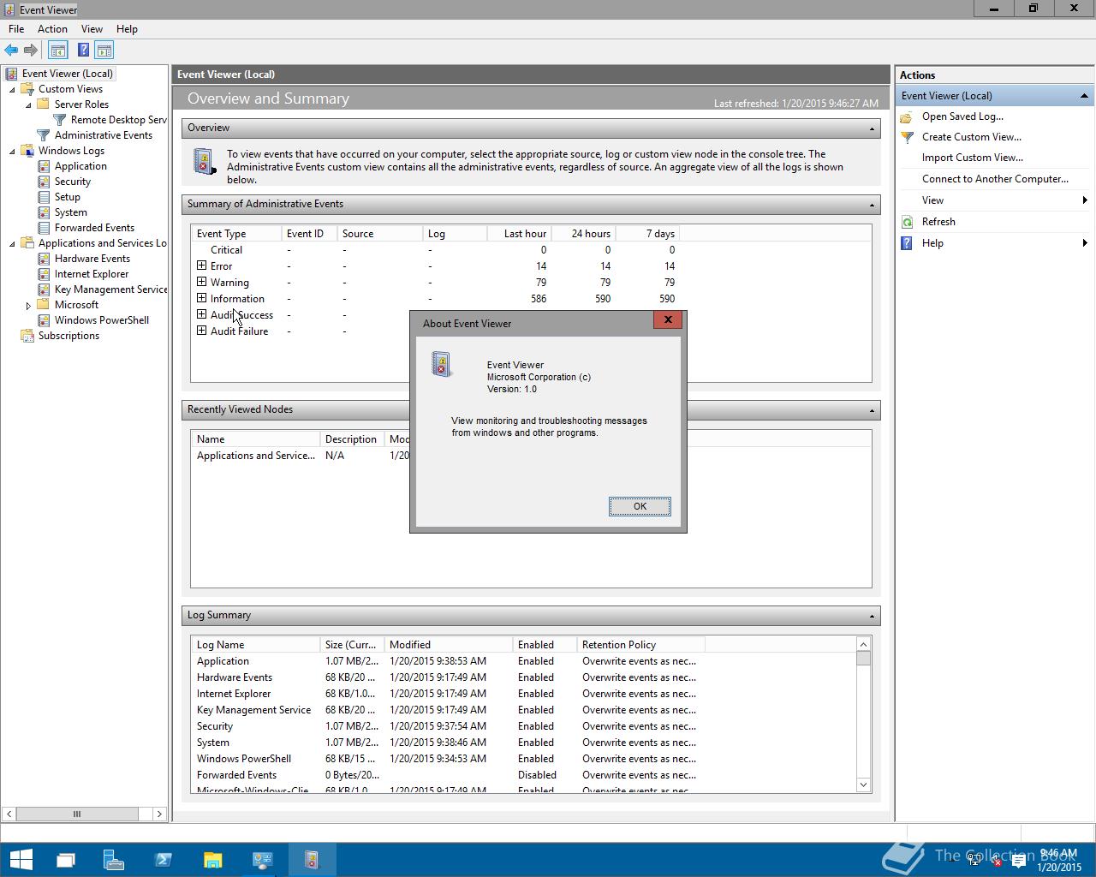Click the Forward arrow in toolbar
Viewport: 1096px width, 877px height.
click(x=31, y=51)
